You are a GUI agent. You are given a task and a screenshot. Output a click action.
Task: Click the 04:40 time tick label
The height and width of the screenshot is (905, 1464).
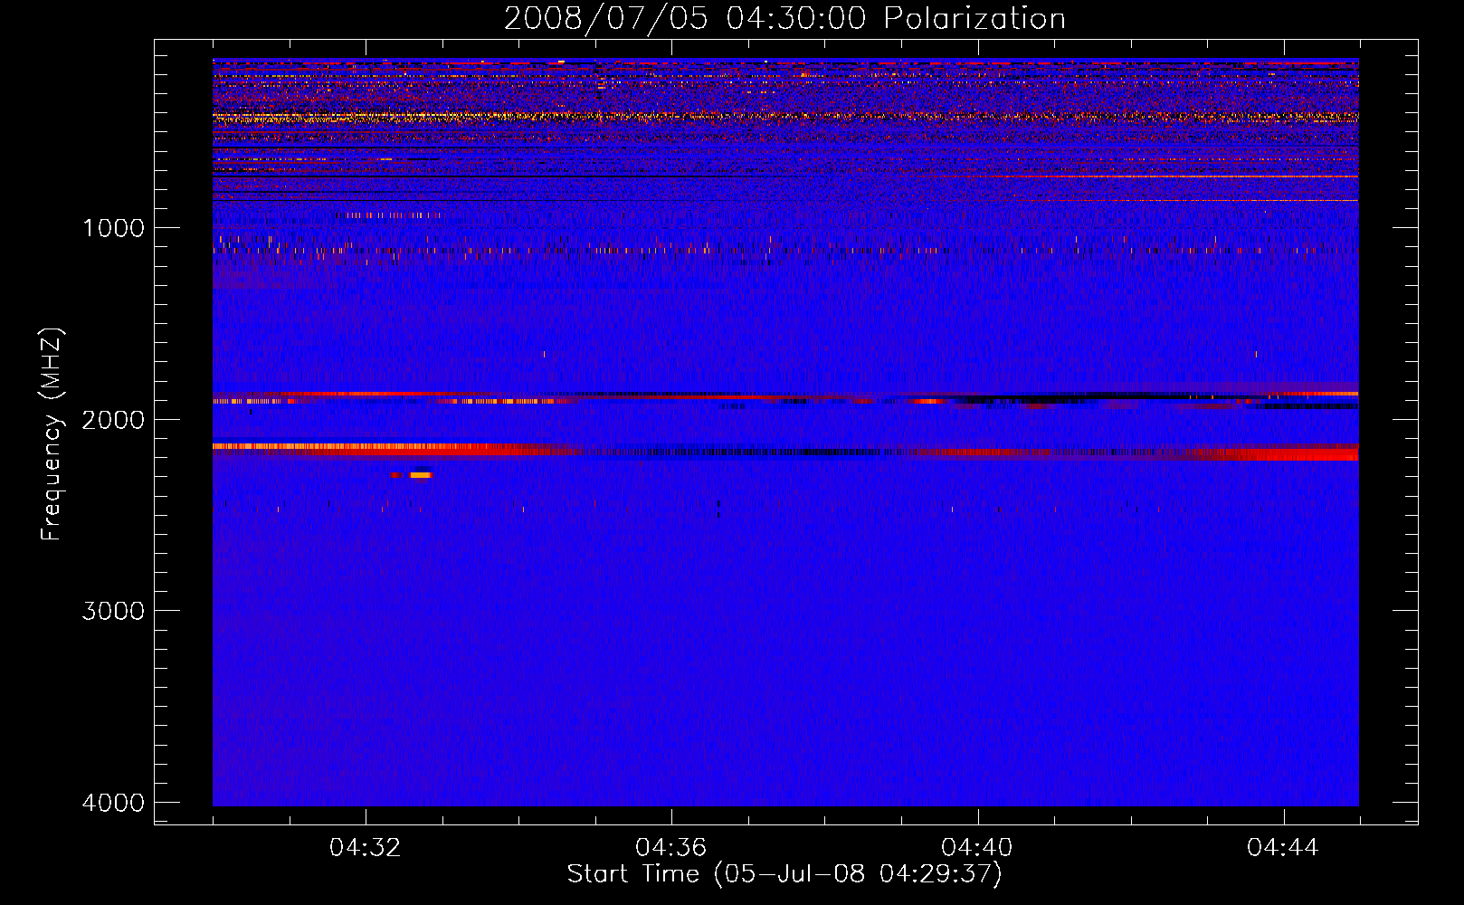(x=977, y=848)
